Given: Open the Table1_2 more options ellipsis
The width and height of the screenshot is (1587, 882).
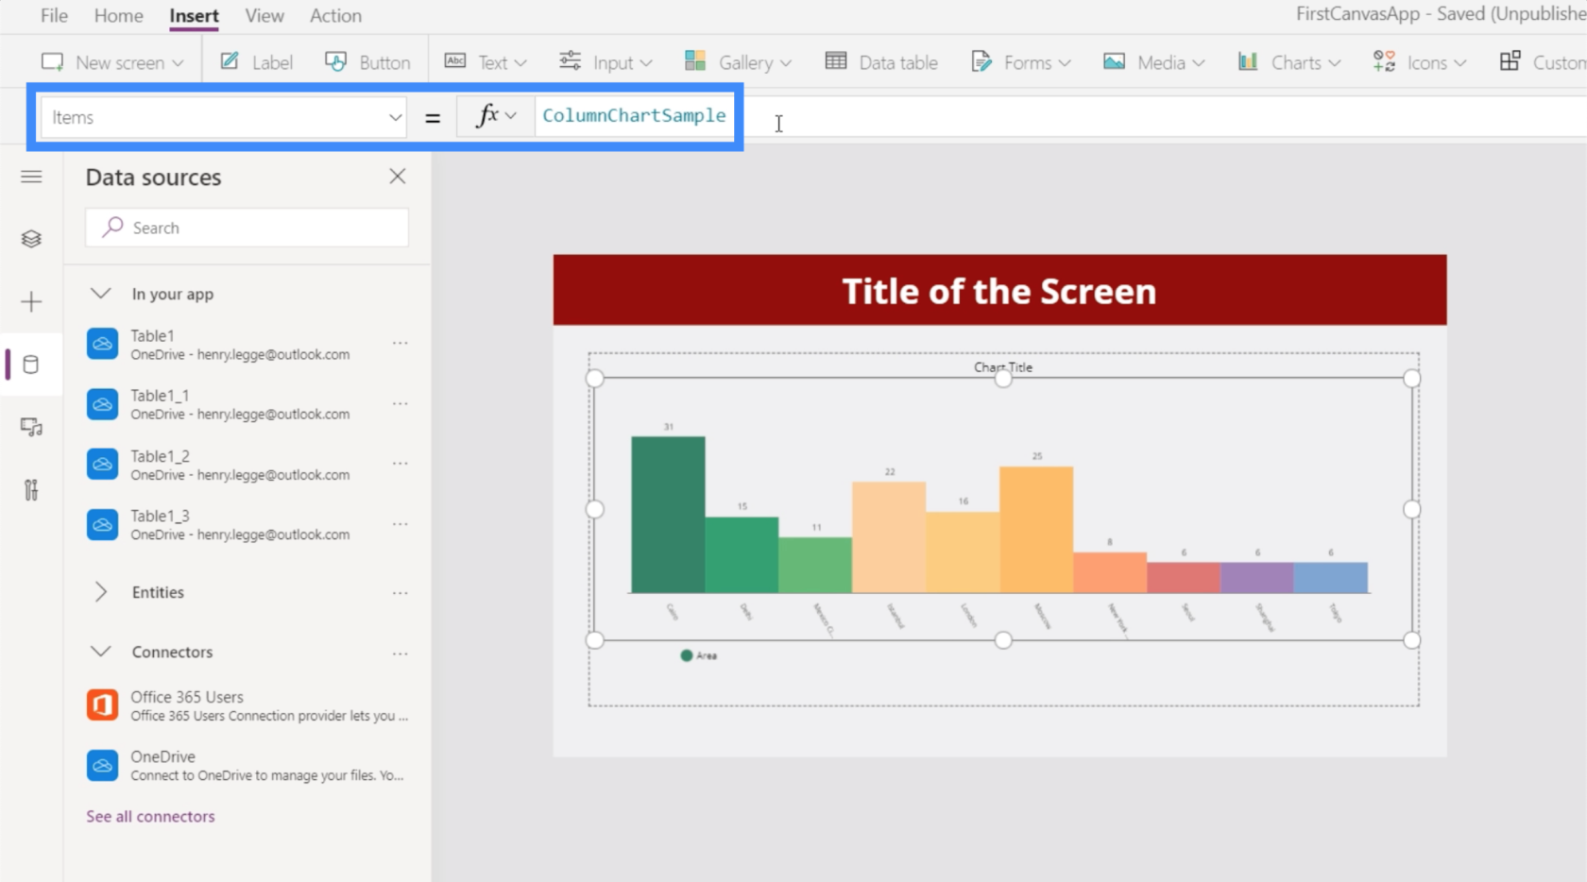Looking at the screenshot, I should (401, 464).
